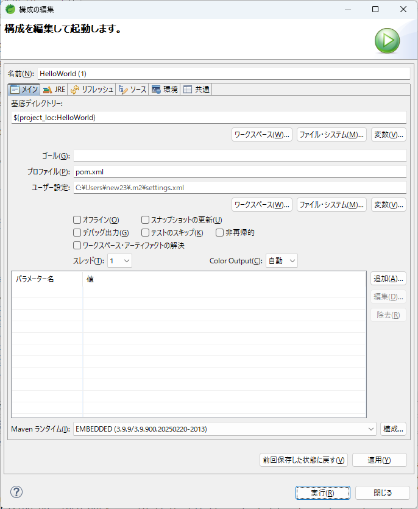Click the 追加 parameter button
The height and width of the screenshot is (509, 418).
[388, 279]
